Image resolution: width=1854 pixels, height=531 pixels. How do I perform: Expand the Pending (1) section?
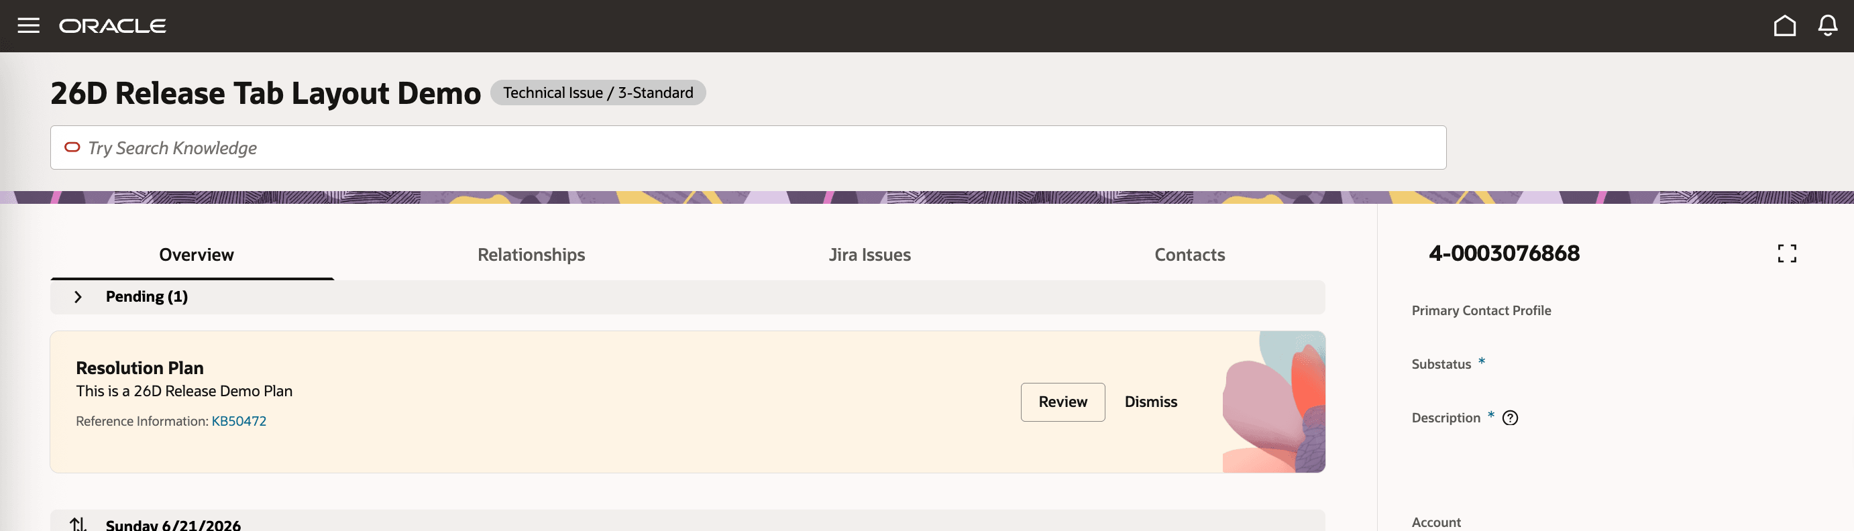pos(78,297)
